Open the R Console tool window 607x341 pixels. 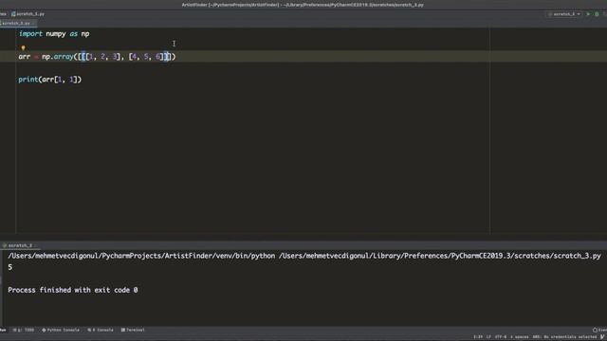point(101,330)
